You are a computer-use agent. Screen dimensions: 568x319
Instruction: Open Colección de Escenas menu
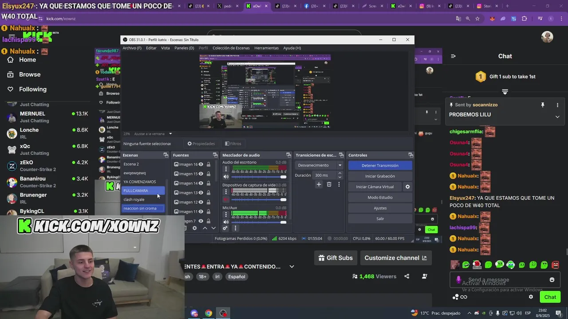231,48
